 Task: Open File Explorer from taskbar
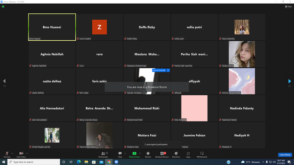[86, 162]
